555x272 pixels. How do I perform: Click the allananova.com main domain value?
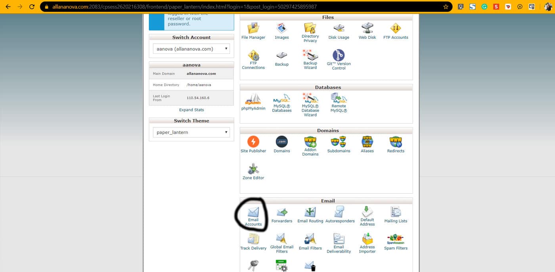(x=201, y=74)
